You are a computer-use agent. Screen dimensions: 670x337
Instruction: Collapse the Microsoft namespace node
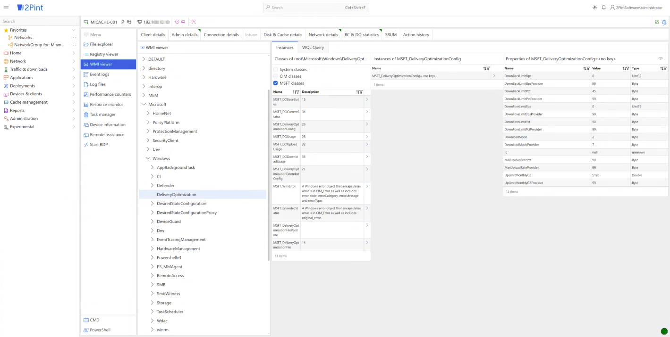point(144,104)
